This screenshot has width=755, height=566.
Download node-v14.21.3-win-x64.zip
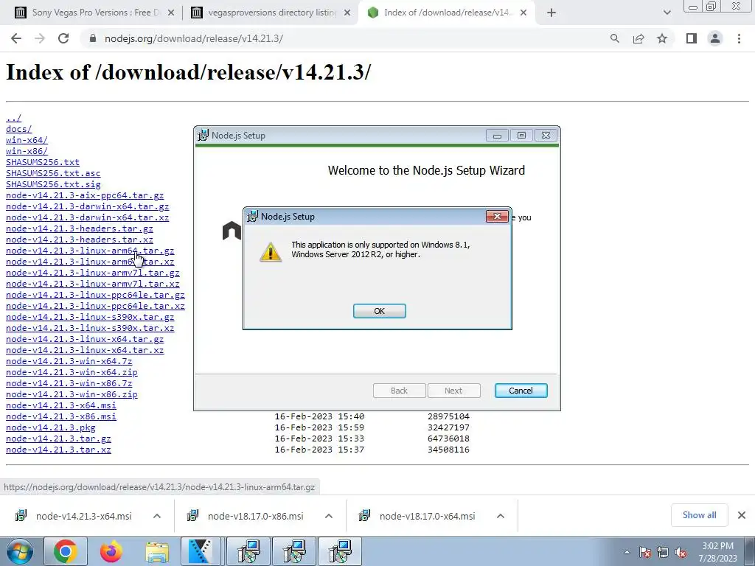point(72,372)
